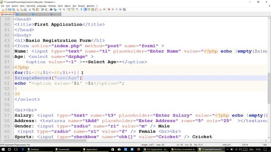Image resolution: width=271 pixels, height=152 pixels.
Task: Toggle Show All Characters icon
Action: tap(81, 9)
